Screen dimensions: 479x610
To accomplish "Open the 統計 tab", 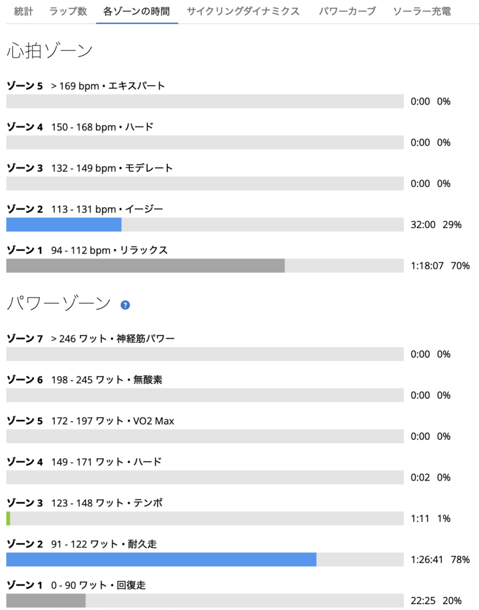I will click(x=23, y=11).
